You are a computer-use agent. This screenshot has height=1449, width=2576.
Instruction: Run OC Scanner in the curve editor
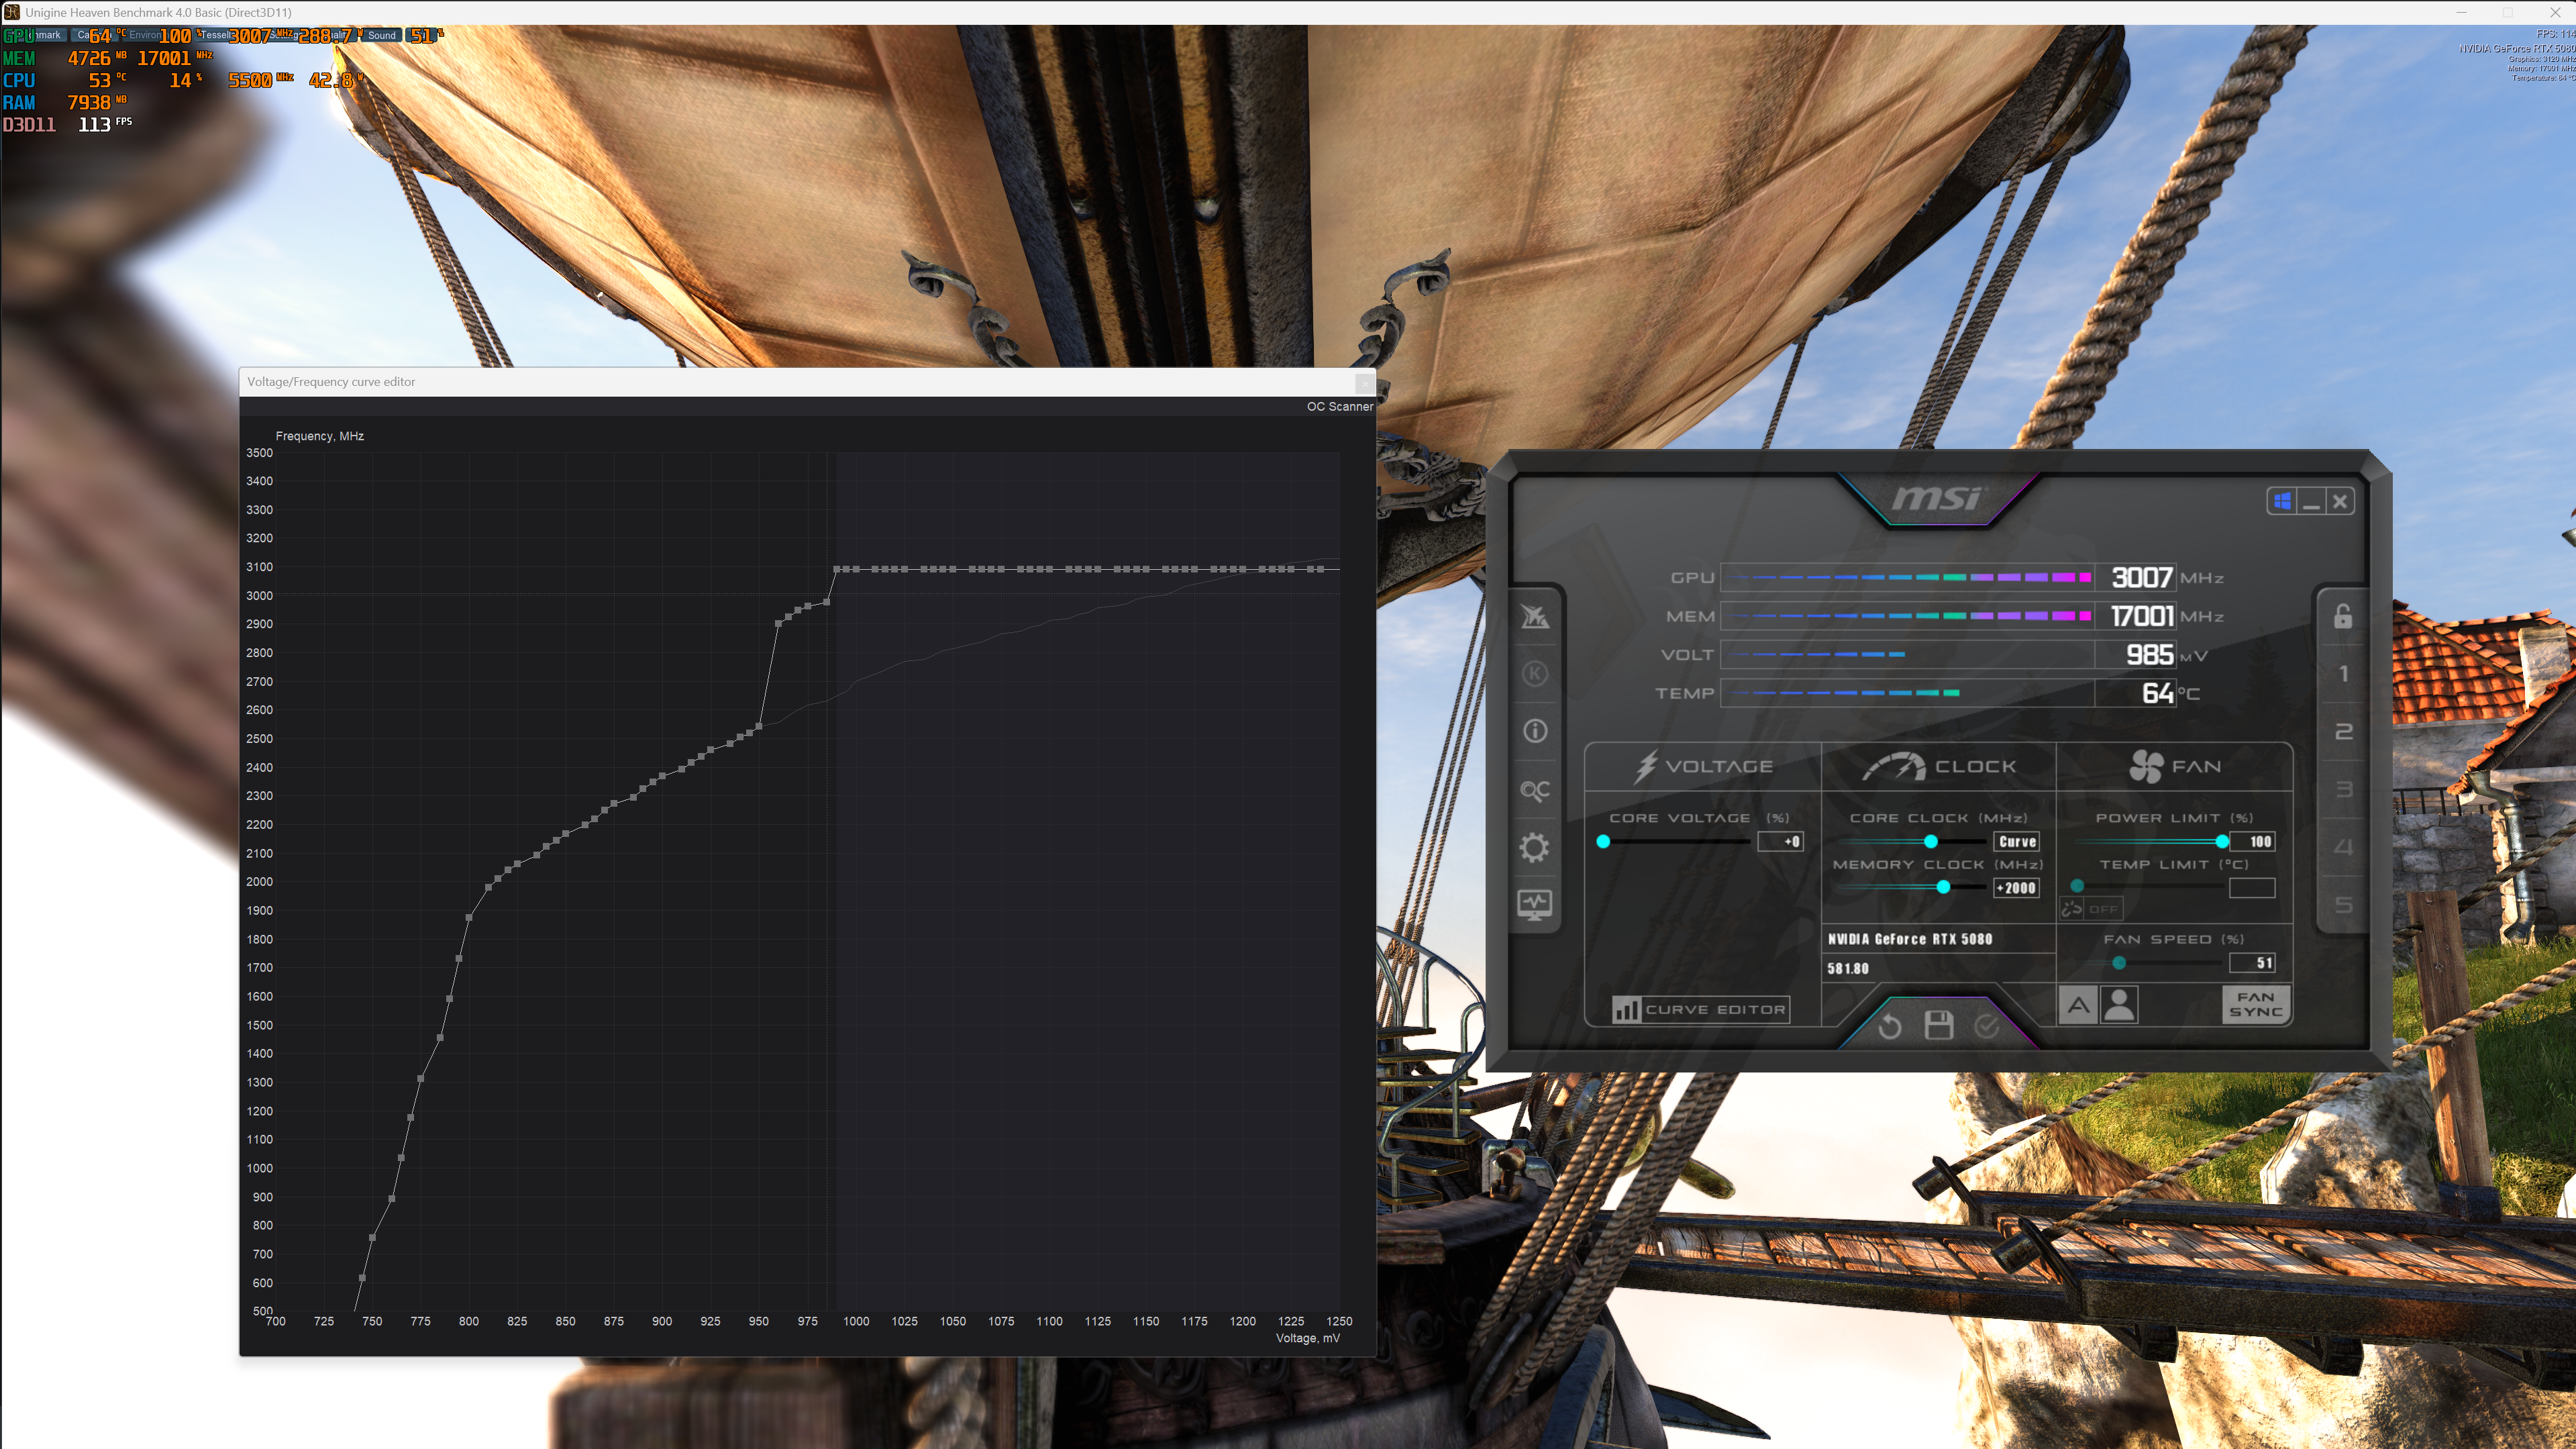click(x=1339, y=407)
